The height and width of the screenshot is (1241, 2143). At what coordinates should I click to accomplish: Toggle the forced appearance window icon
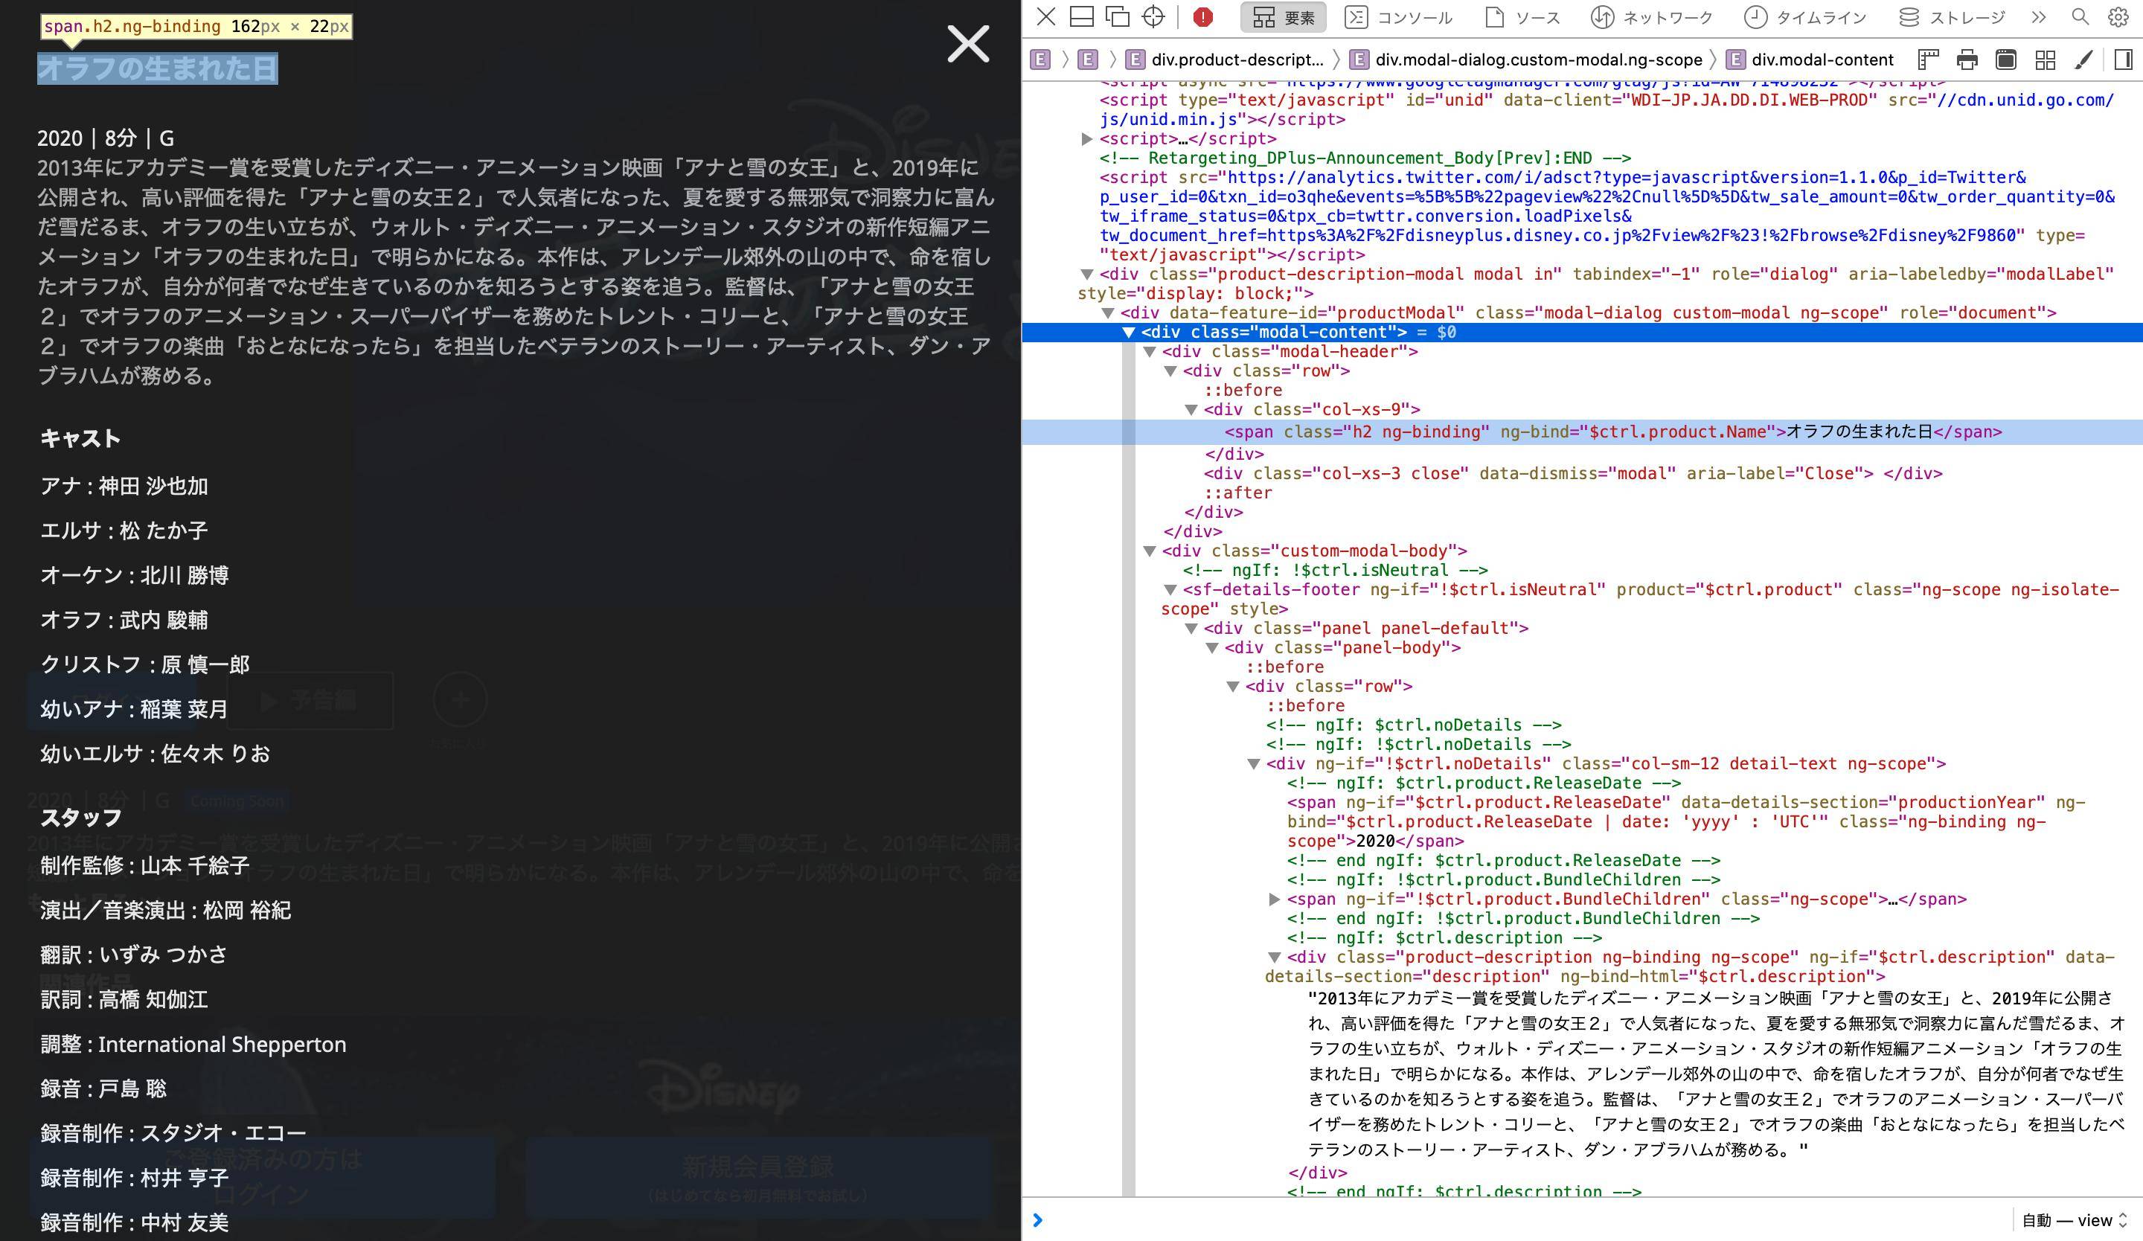[2006, 60]
